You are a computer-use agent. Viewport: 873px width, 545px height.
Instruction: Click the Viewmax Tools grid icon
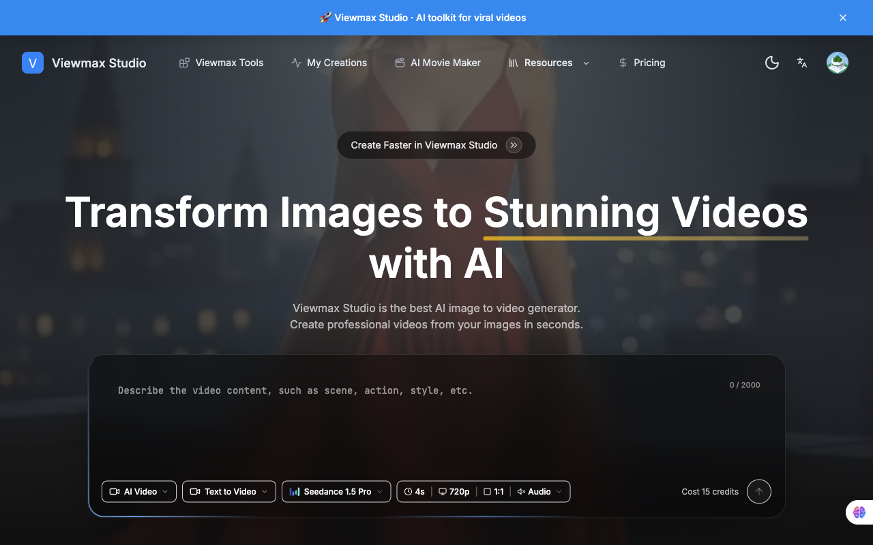pyautogui.click(x=184, y=63)
